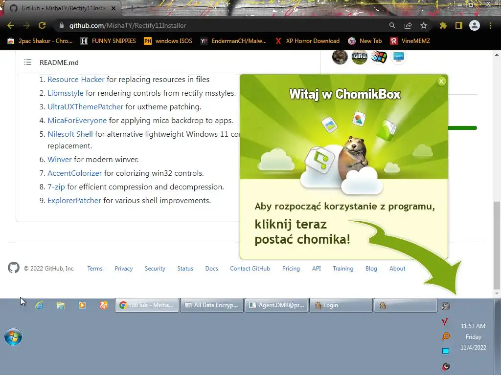Open Privacy footer link
The height and width of the screenshot is (375, 501).
[124, 269]
